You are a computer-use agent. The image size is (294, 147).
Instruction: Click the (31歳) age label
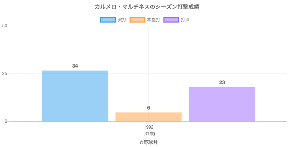(x=148, y=133)
